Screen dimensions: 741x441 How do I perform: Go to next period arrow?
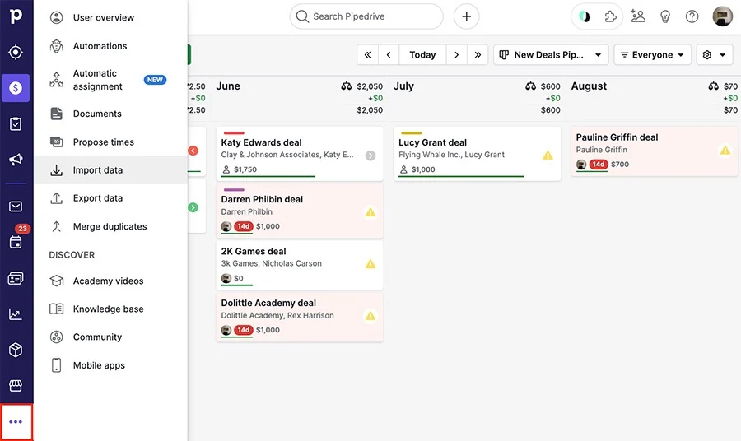pyautogui.click(x=456, y=55)
